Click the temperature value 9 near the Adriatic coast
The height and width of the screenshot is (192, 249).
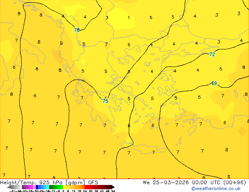(x=61, y=43)
